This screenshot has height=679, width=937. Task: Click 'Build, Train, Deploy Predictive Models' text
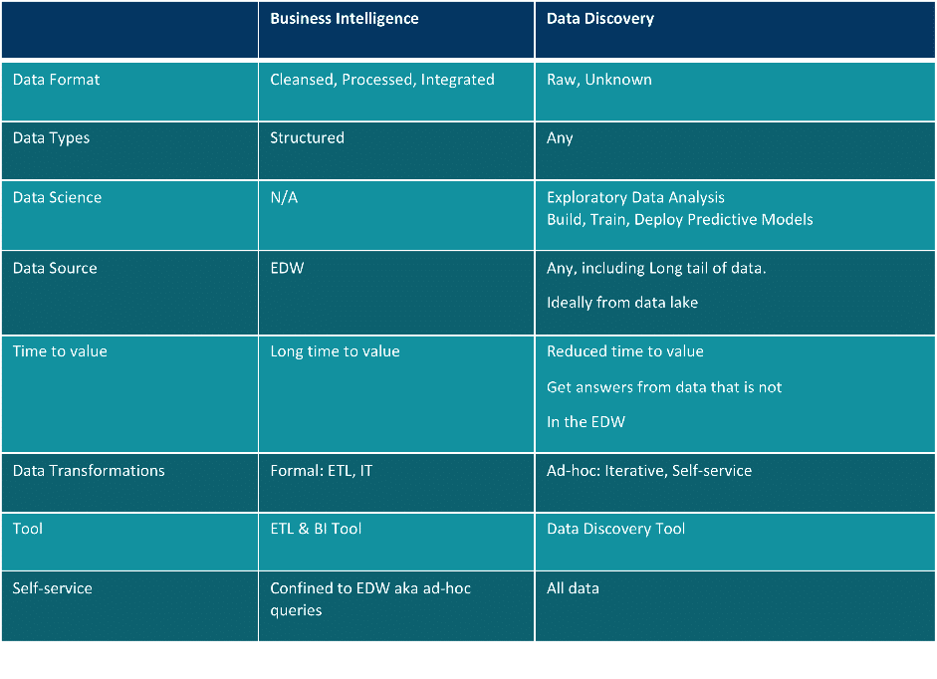coord(679,220)
